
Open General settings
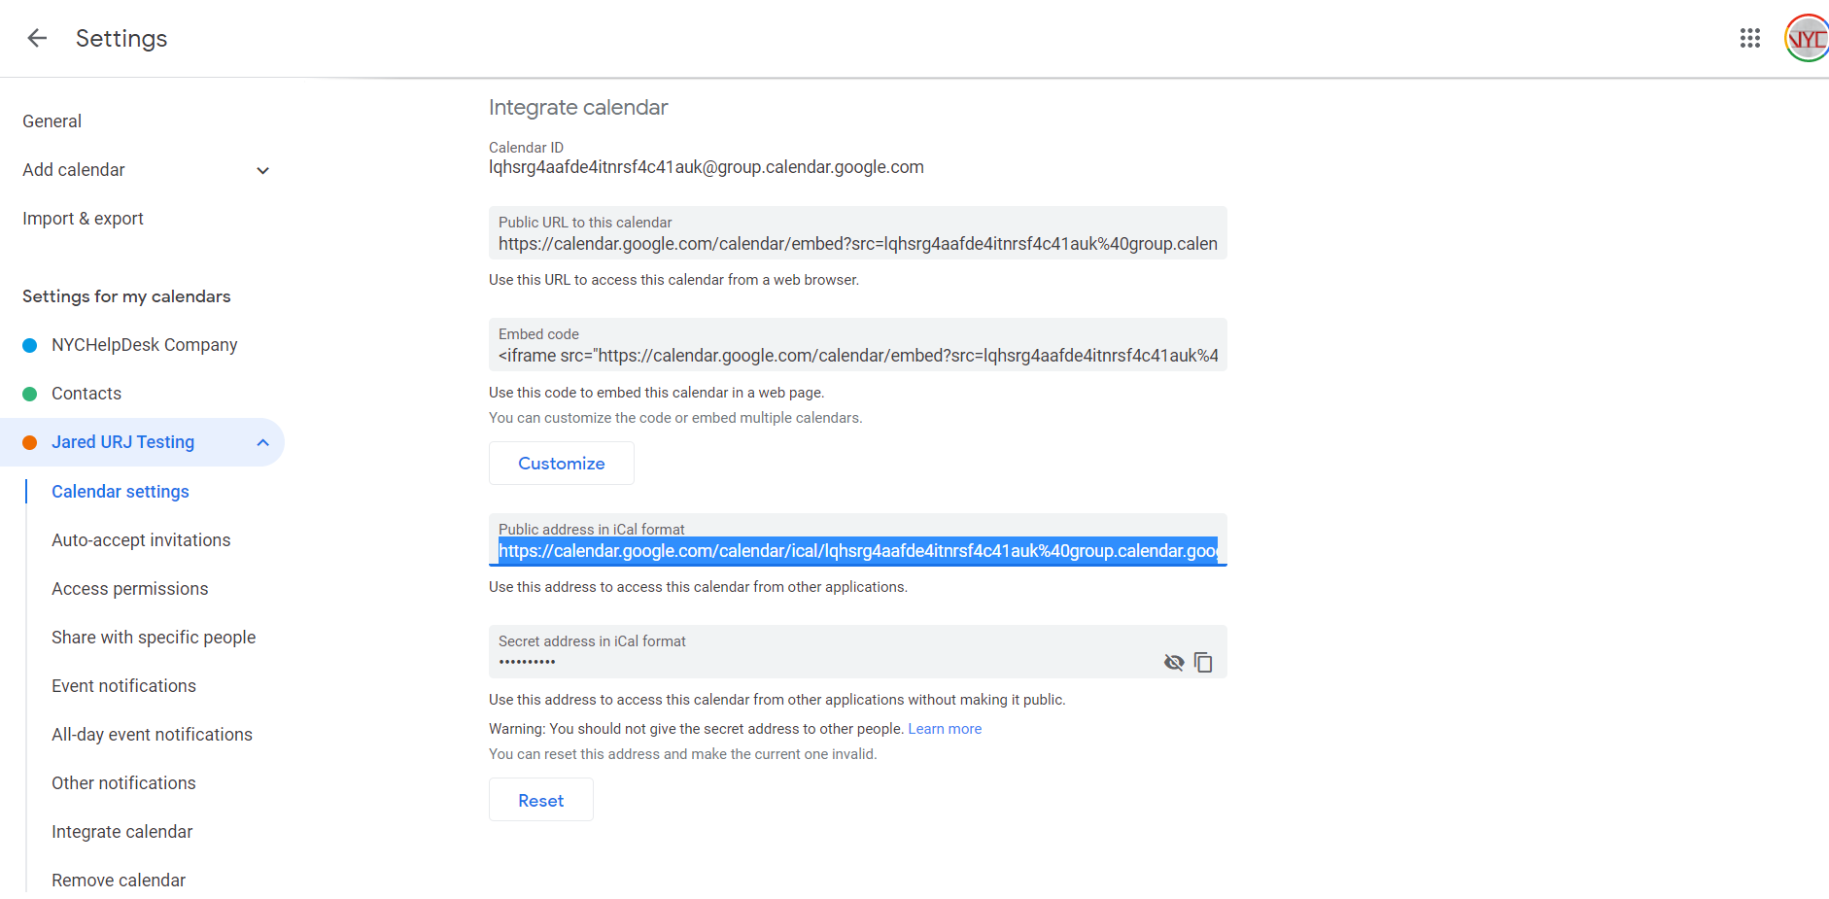pyautogui.click(x=52, y=121)
